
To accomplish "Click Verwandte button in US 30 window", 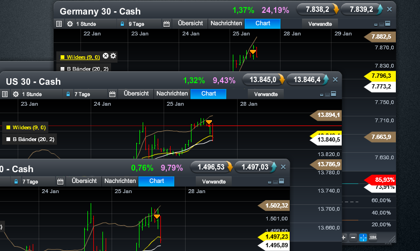I will (266, 94).
